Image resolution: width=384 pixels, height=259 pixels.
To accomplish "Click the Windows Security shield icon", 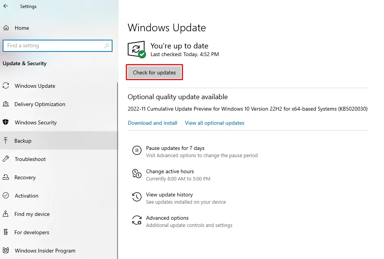I will pos(6,122).
